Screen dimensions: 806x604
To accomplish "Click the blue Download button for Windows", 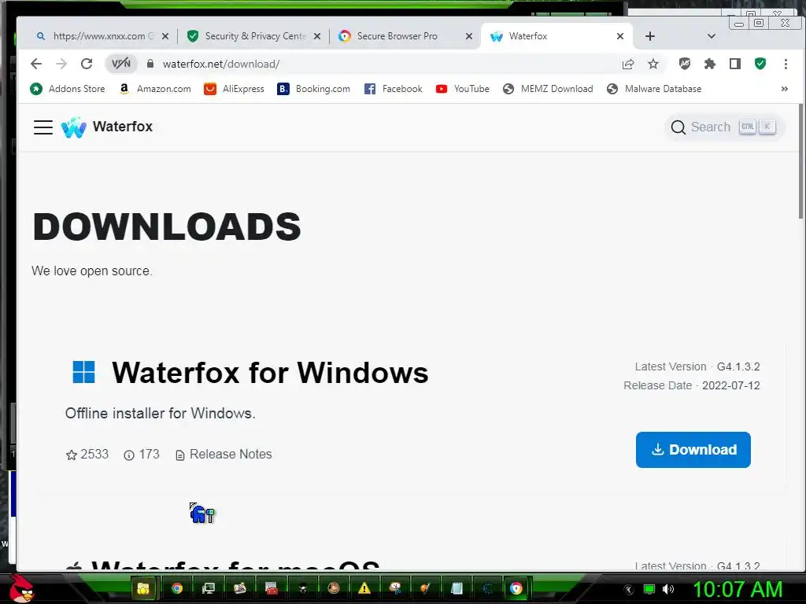I will (693, 449).
